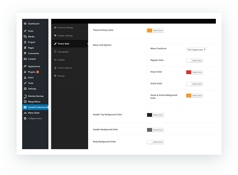Click Select Color for Body Background Color

pyautogui.click(x=158, y=142)
